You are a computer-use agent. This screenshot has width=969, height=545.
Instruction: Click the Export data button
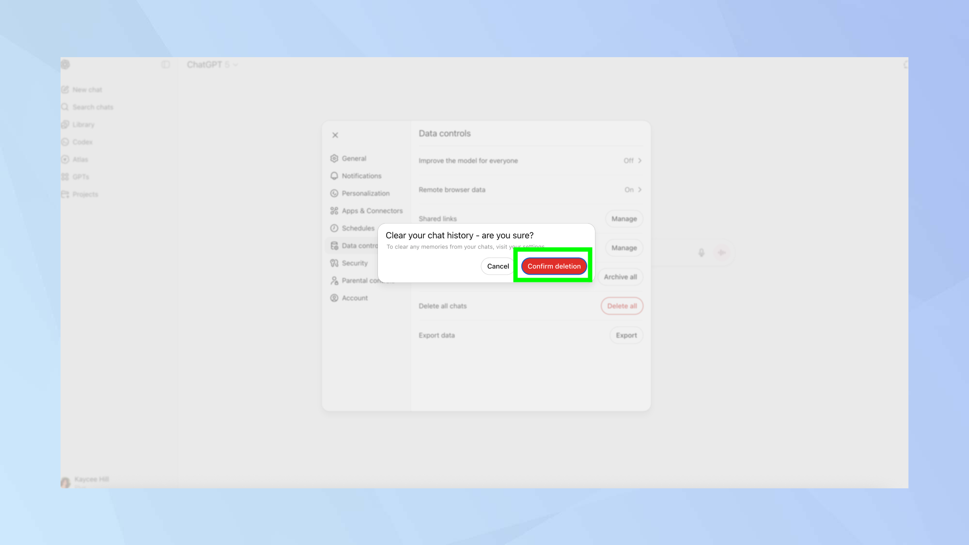[626, 335]
